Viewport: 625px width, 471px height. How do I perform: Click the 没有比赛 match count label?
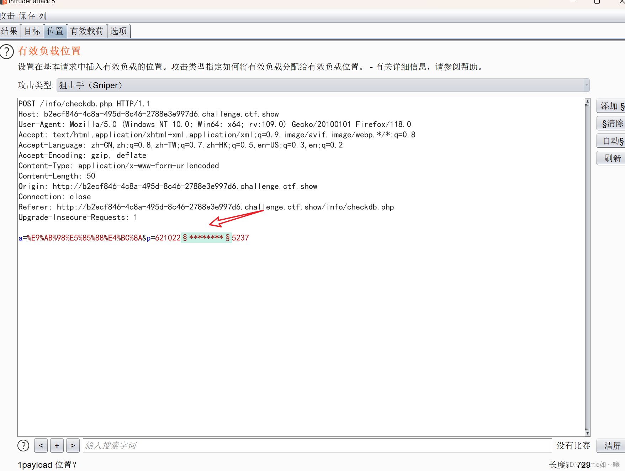[x=573, y=445]
